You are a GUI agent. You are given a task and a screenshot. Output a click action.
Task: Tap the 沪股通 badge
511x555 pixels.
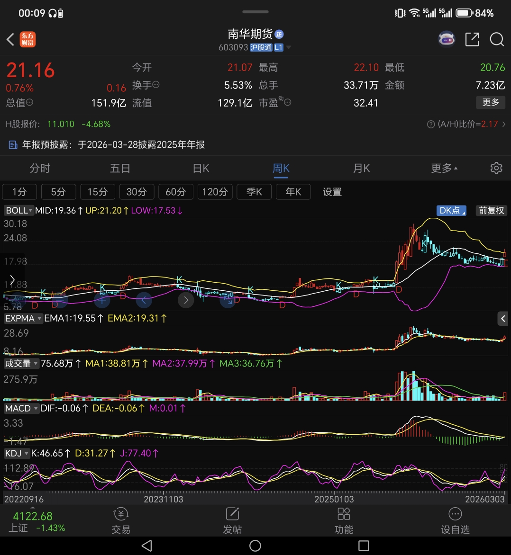(261, 47)
